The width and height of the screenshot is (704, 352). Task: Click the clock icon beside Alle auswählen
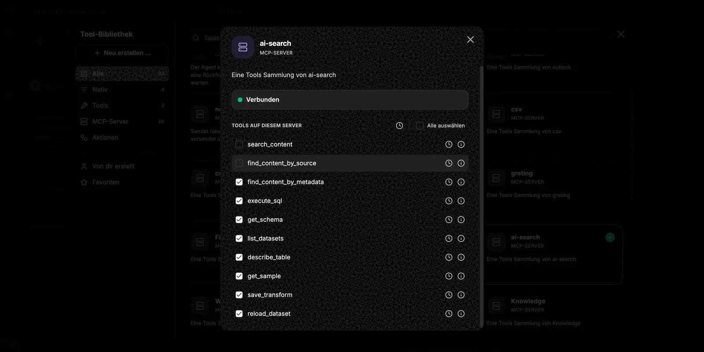click(400, 125)
